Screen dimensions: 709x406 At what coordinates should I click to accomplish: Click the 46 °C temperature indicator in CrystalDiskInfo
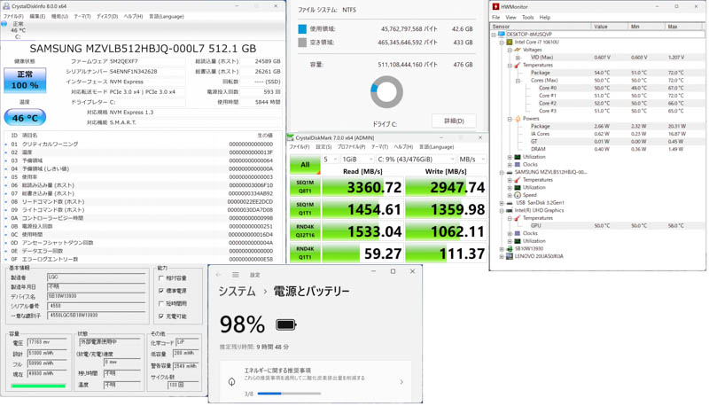pos(25,118)
